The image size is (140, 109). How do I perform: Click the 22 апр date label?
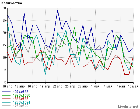(x=58, y=86)
